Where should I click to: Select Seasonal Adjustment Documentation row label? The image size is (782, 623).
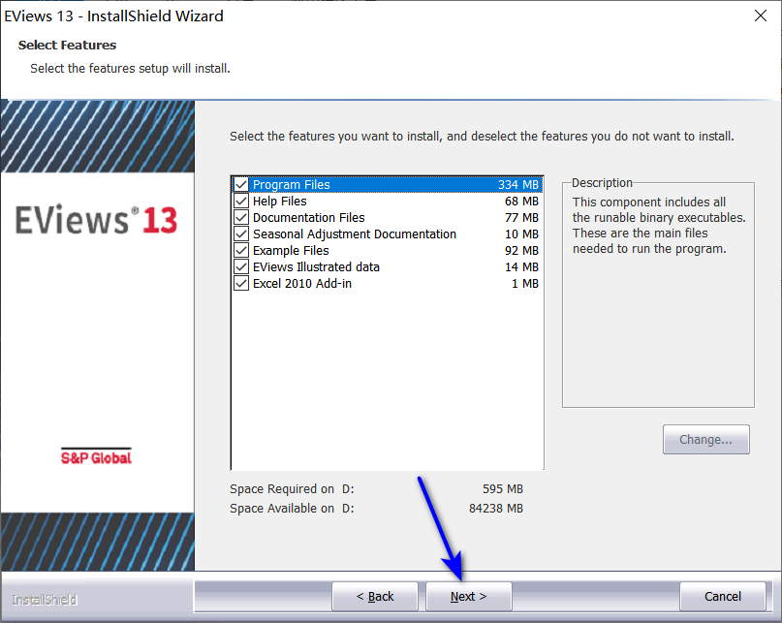[354, 234]
